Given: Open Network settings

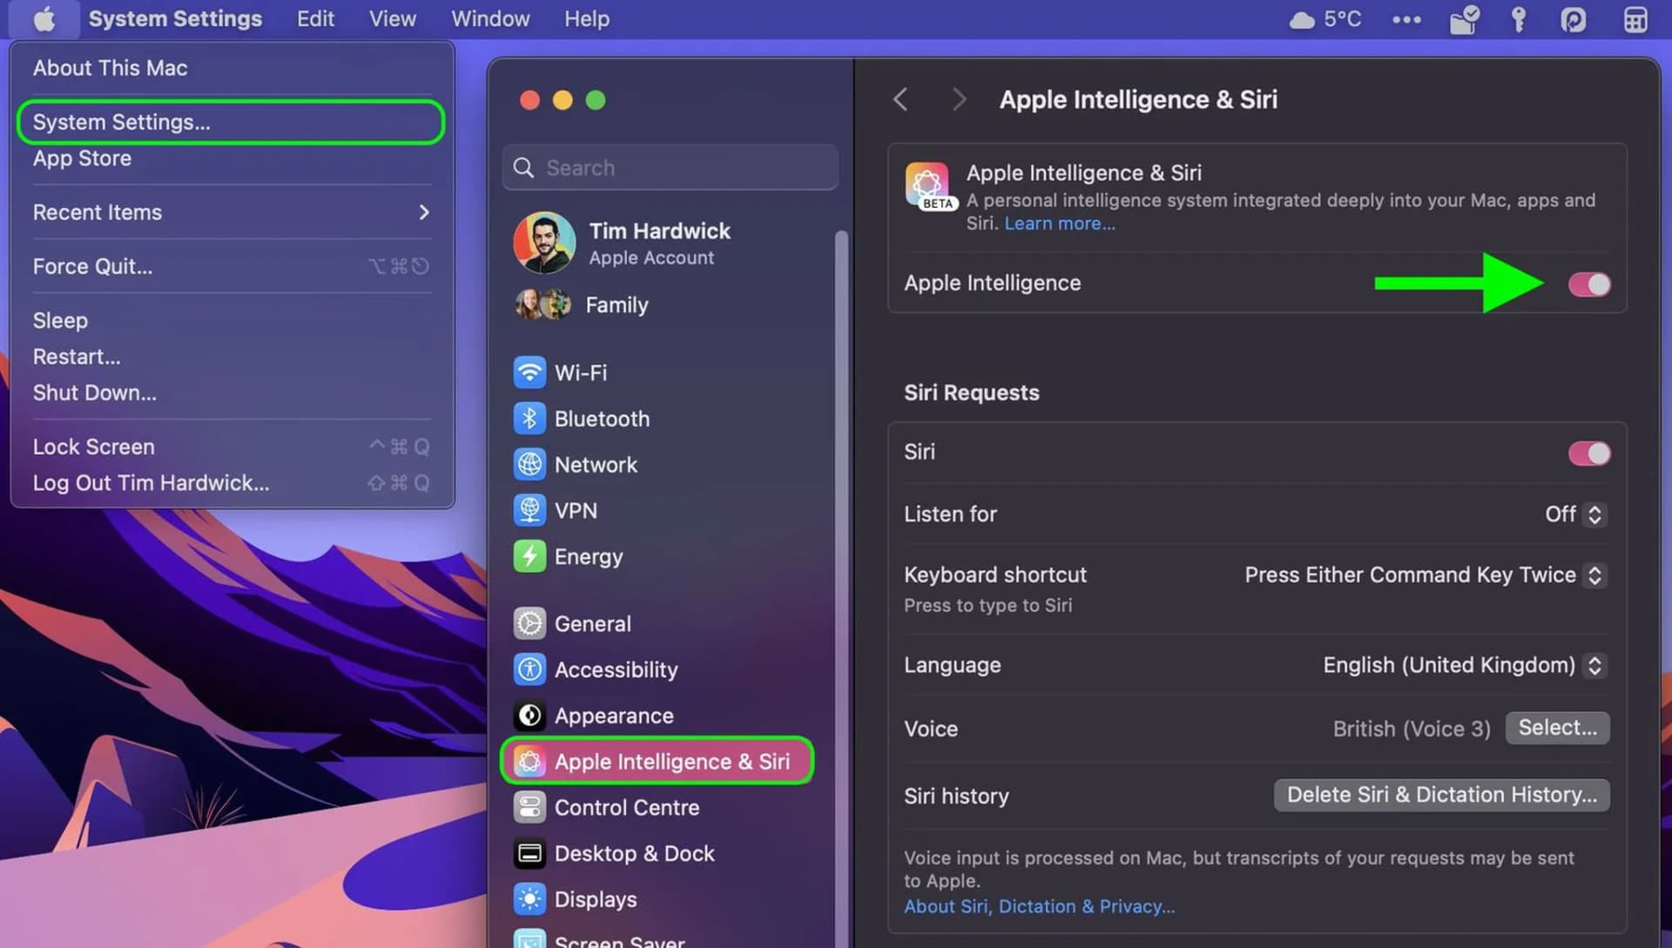Looking at the screenshot, I should [596, 464].
